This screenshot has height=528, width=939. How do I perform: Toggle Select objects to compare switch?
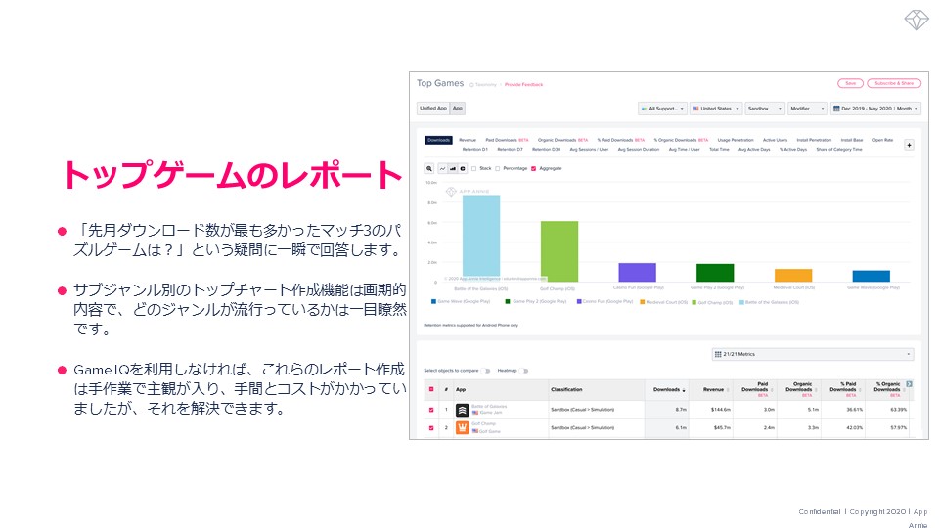483,371
